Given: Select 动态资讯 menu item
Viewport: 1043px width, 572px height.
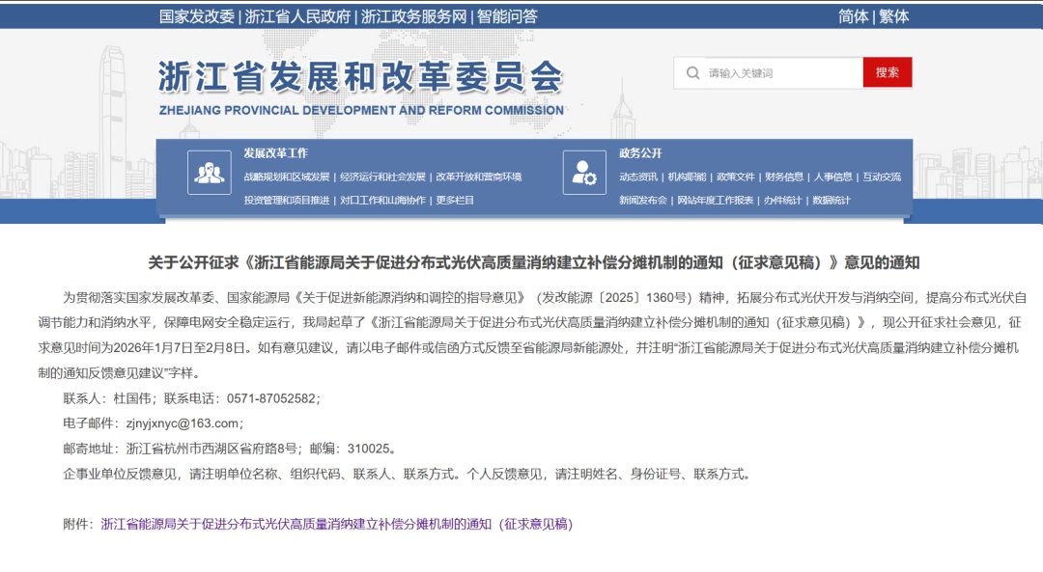Looking at the screenshot, I should tap(638, 177).
